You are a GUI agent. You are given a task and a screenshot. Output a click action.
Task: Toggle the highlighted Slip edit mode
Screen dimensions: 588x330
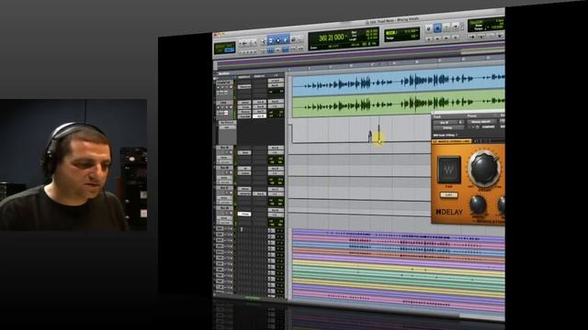(x=230, y=49)
